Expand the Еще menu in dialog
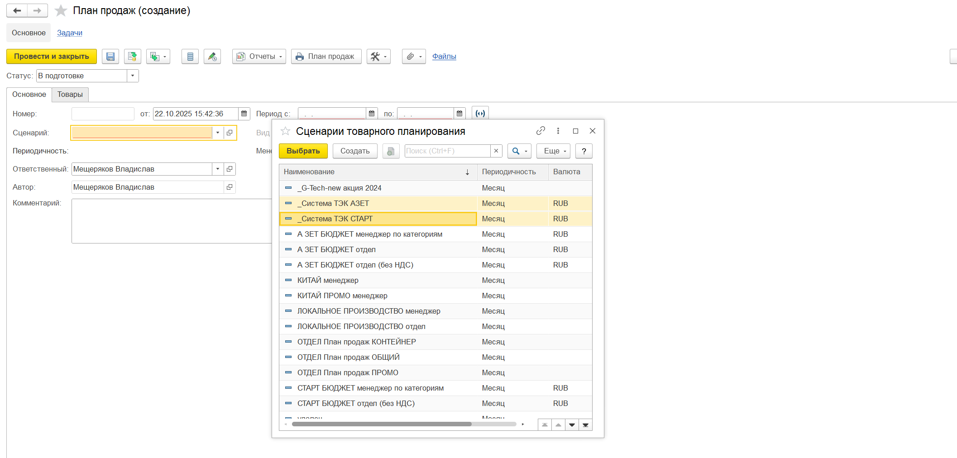The image size is (957, 458). click(x=553, y=151)
